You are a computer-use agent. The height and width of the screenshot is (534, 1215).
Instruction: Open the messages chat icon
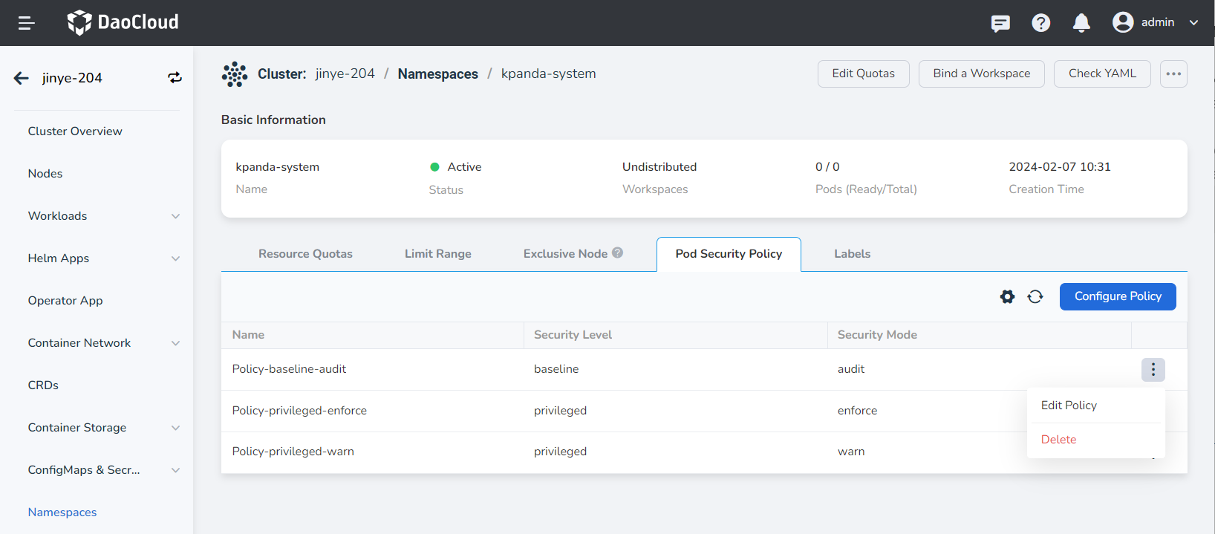(1000, 23)
